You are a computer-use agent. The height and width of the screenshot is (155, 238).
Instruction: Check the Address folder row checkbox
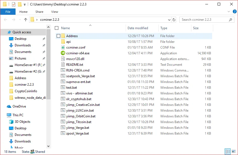(x=58, y=36)
